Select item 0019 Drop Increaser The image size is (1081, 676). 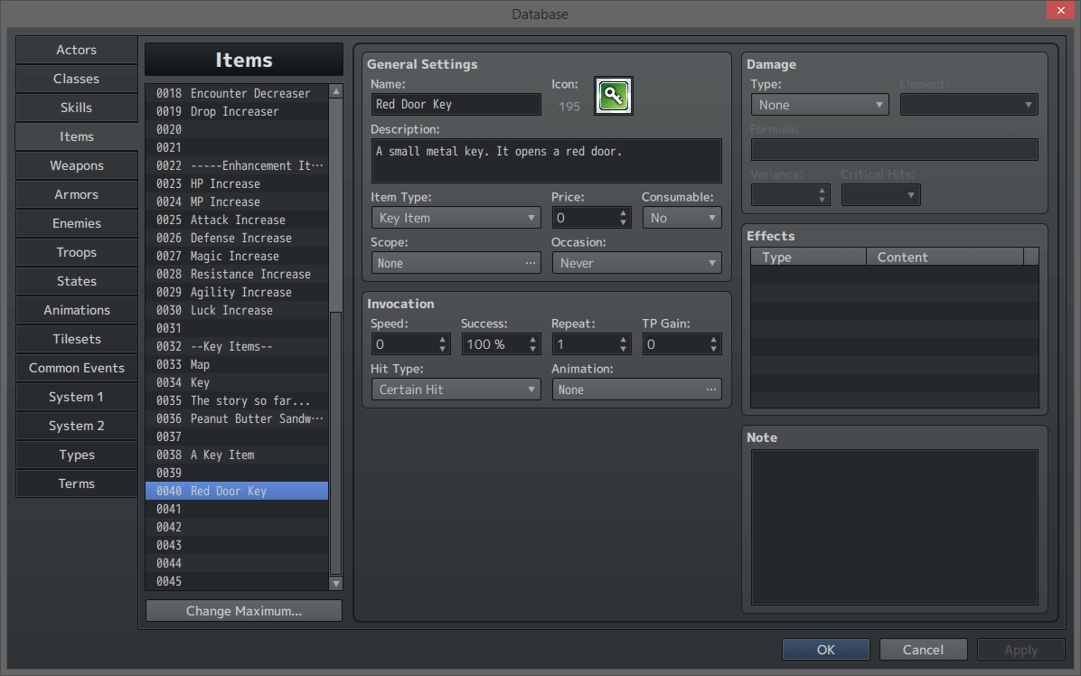coord(237,111)
